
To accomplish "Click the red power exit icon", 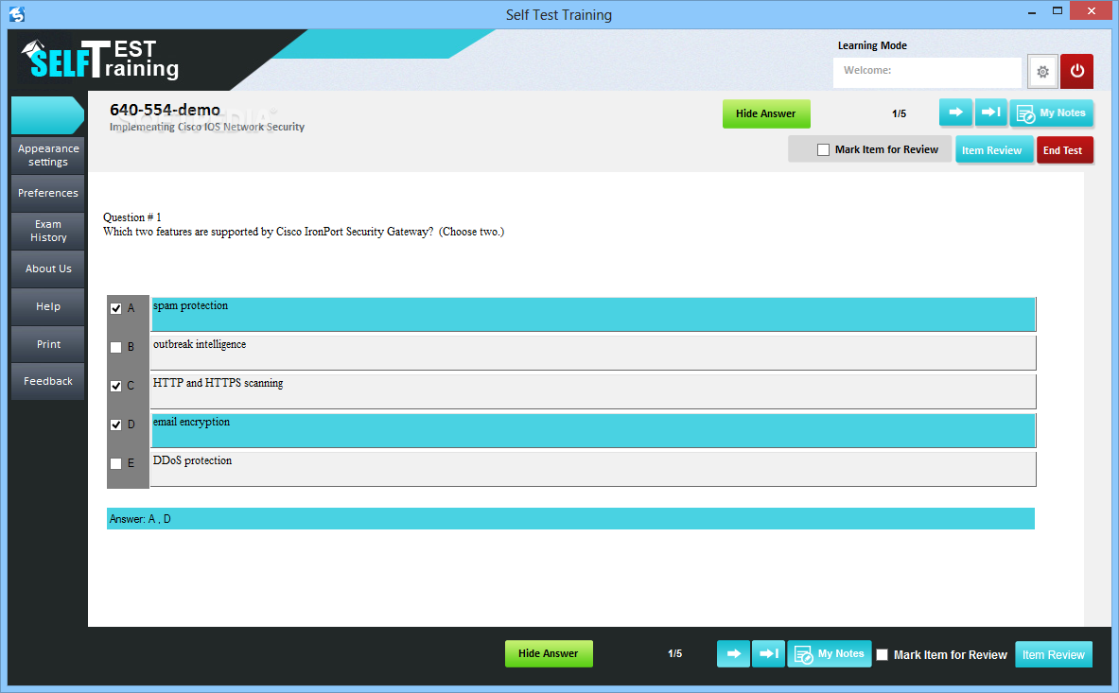I will pos(1076,71).
